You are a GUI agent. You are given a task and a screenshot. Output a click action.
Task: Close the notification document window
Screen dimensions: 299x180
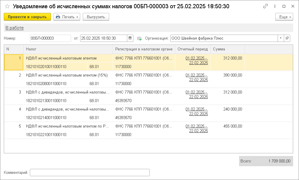coord(293,6)
